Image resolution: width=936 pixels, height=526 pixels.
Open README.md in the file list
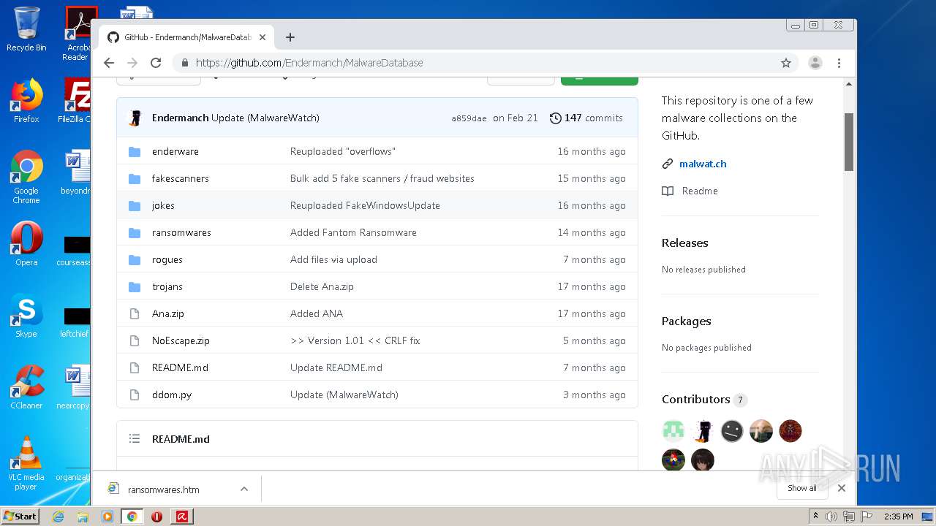[x=180, y=367]
